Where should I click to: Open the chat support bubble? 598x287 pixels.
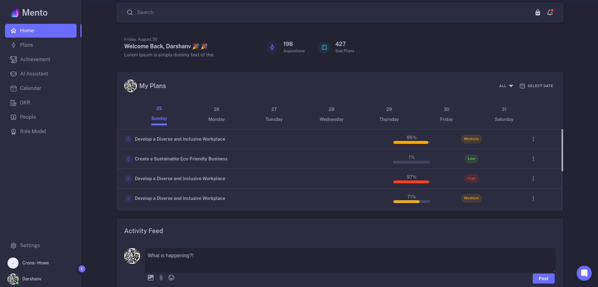[584, 273]
